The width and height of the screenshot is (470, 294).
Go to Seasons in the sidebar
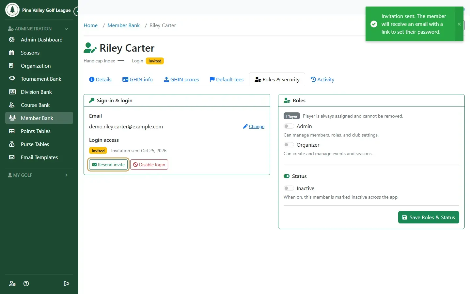point(39,53)
